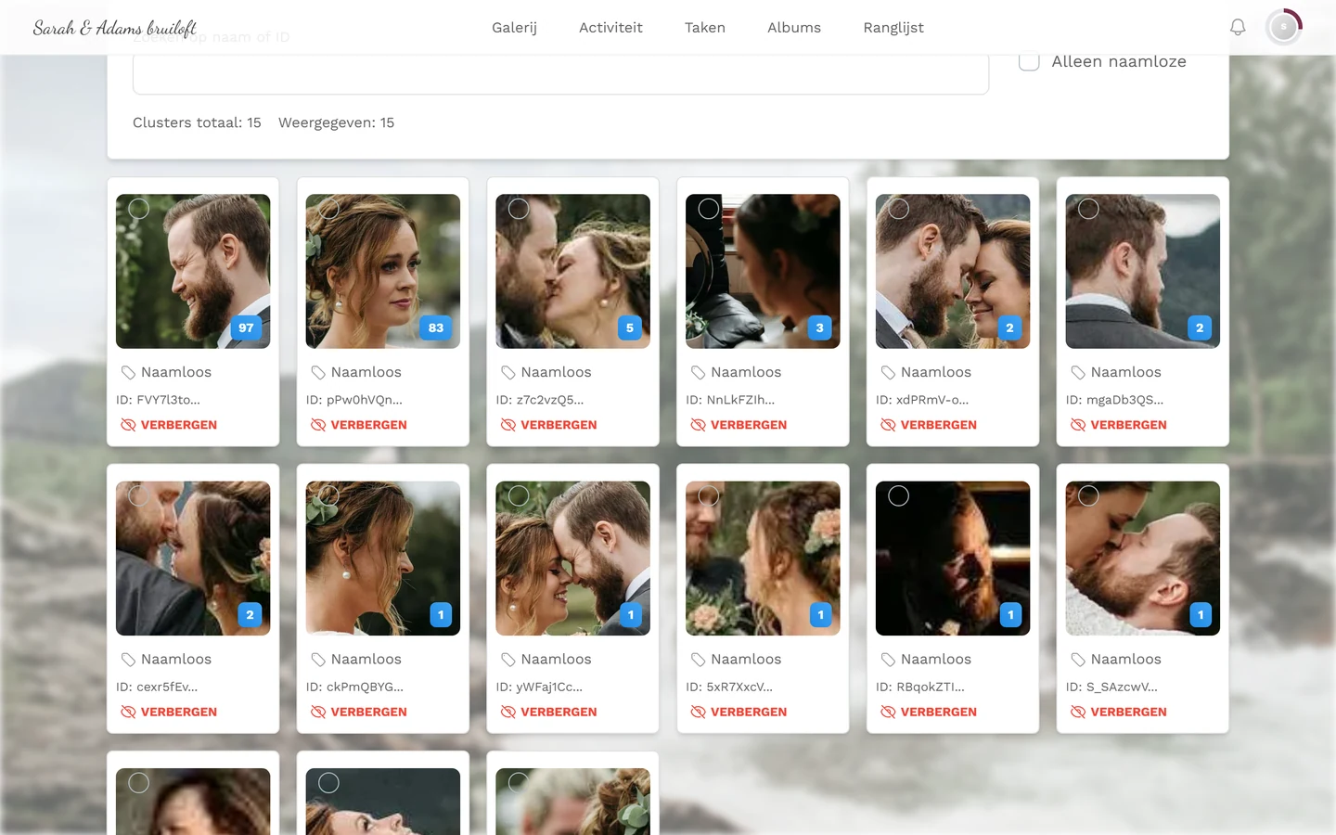Click Sarah & Adams bruiloft logo
Viewport: 1336px width, 835px height.
[x=115, y=28]
